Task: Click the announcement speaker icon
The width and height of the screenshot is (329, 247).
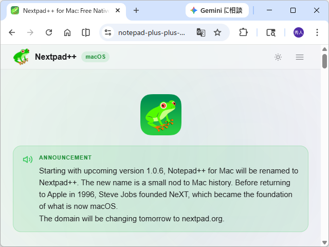Action: click(28, 160)
